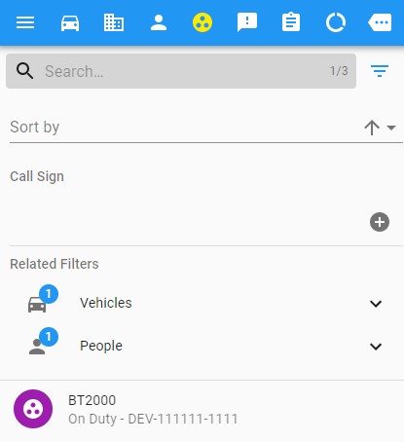Open the Sort by dropdown
The width and height of the screenshot is (404, 442).
pos(391,128)
